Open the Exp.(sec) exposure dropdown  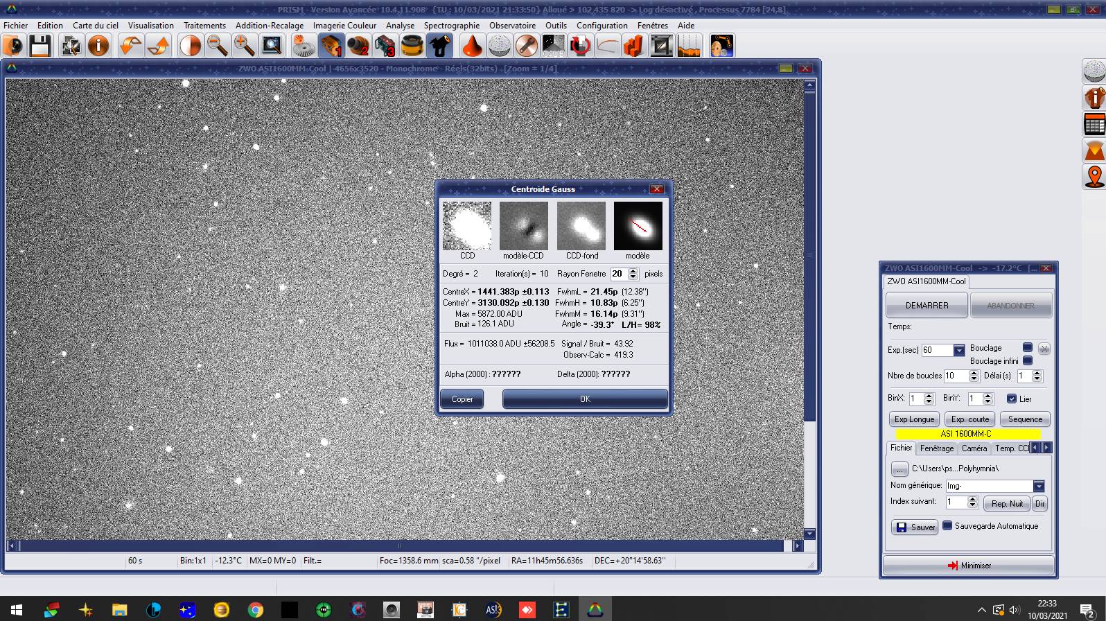(959, 350)
